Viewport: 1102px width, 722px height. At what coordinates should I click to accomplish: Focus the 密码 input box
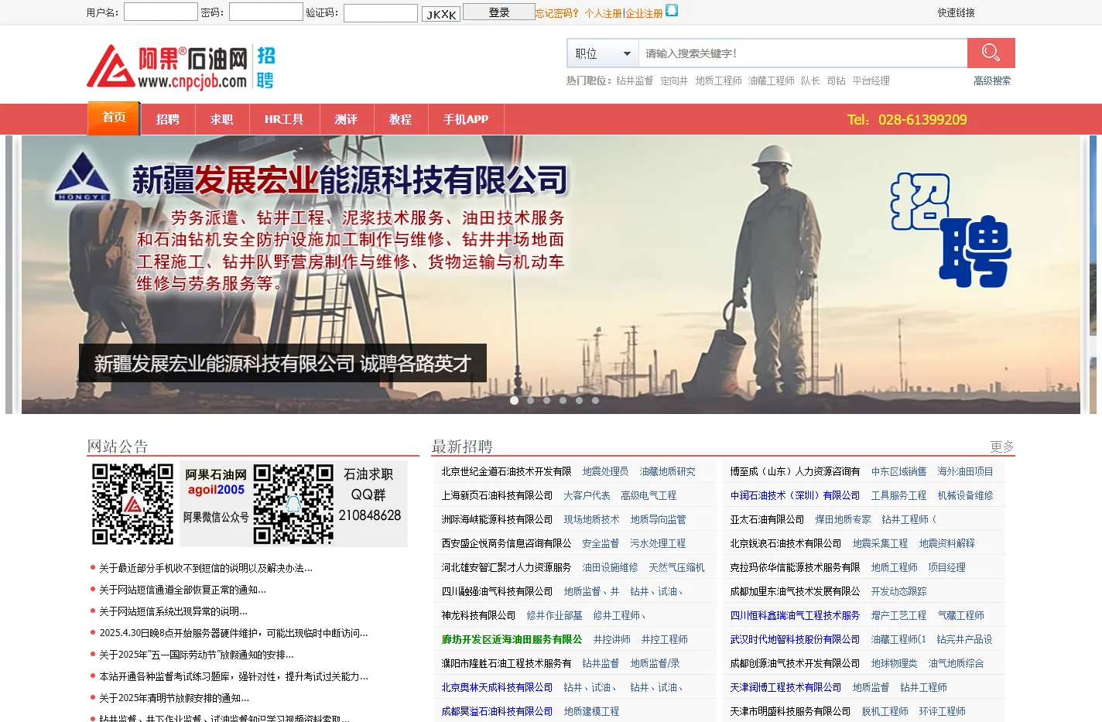(266, 12)
